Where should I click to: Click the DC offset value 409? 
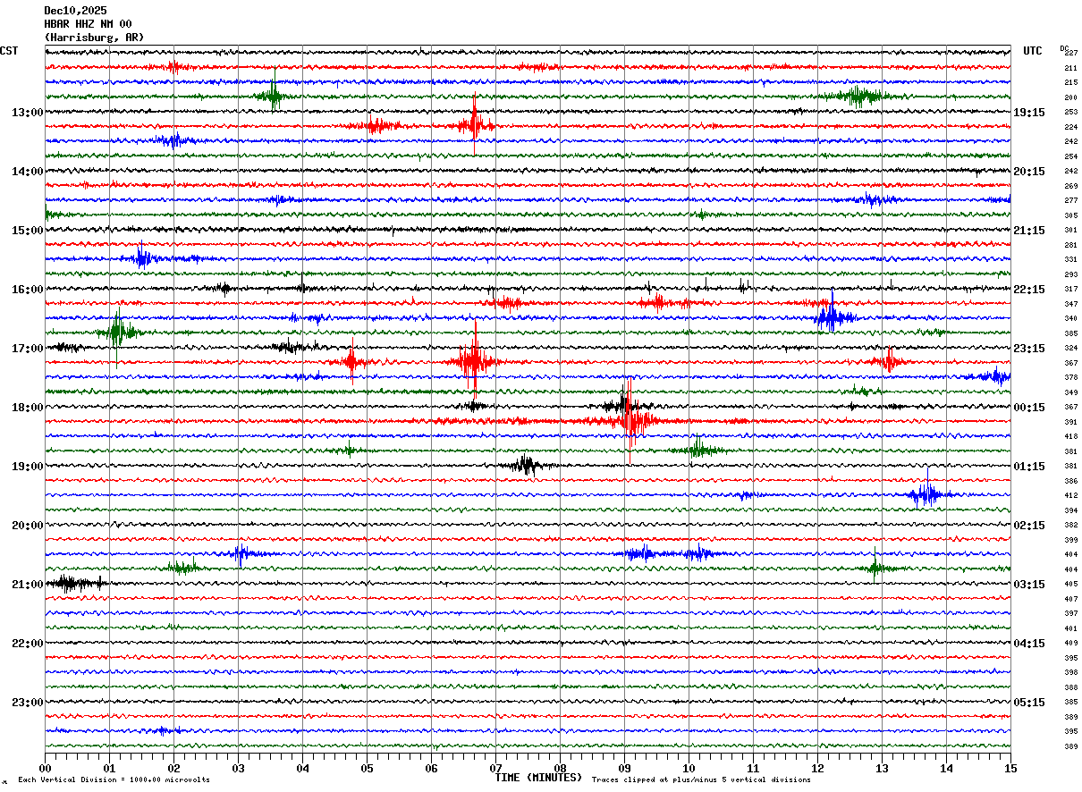1070,644
